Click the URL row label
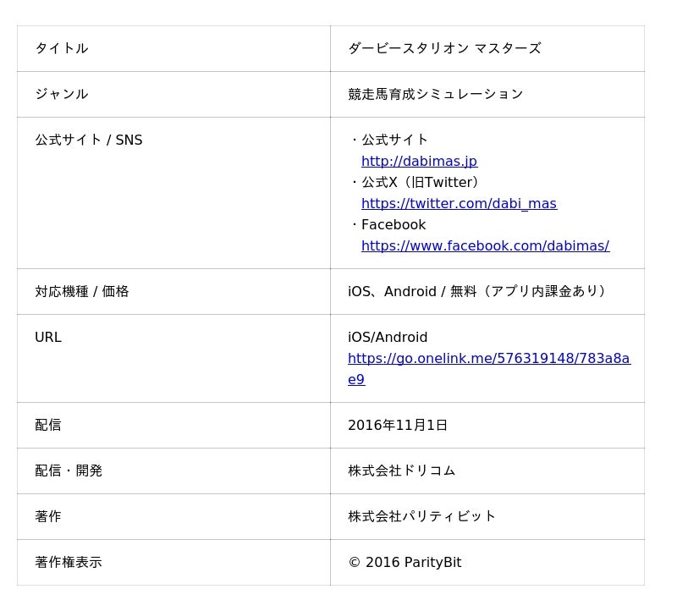Screen dimensions: 677x611 [x=48, y=337]
